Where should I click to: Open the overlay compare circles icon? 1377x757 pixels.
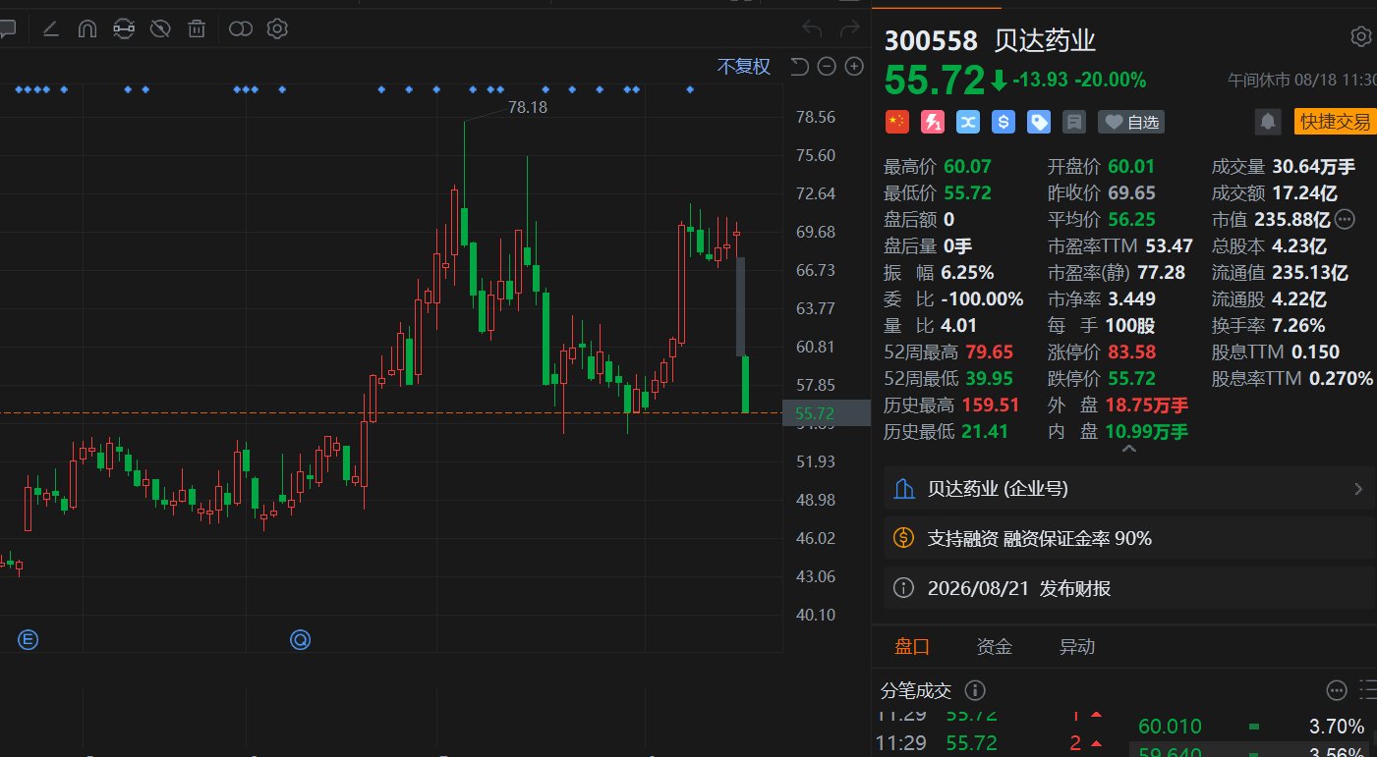(241, 29)
